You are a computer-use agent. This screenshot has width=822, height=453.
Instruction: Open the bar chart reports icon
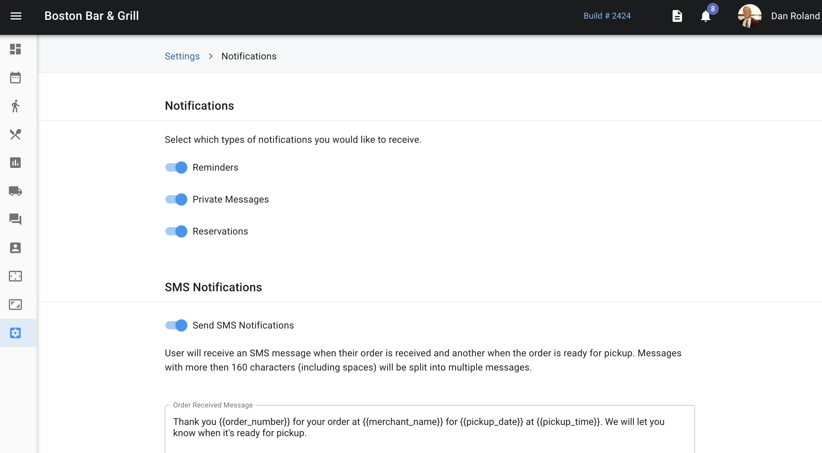click(x=15, y=163)
